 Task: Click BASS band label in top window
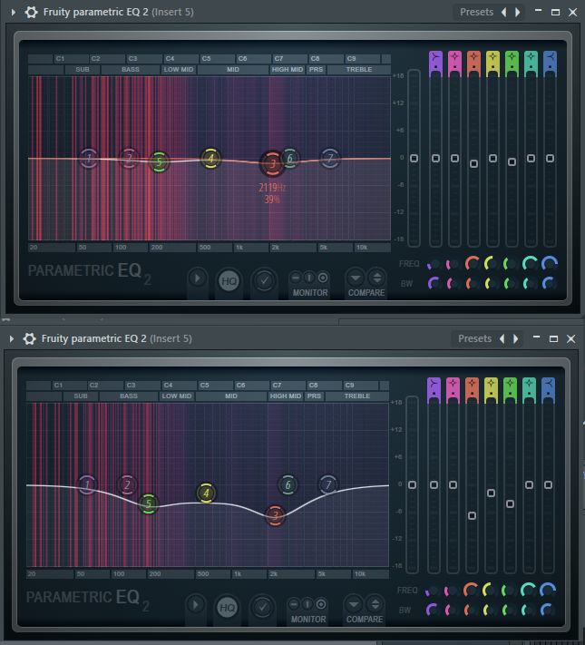point(131,70)
